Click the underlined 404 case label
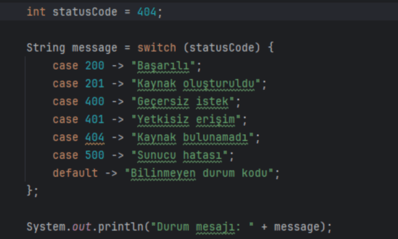Screen dimensions: 398x239 [95, 137]
